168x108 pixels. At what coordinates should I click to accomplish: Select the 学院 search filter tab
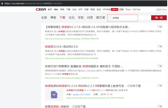coord(81,17)
